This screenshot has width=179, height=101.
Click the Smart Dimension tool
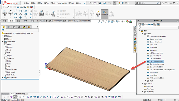10,13
